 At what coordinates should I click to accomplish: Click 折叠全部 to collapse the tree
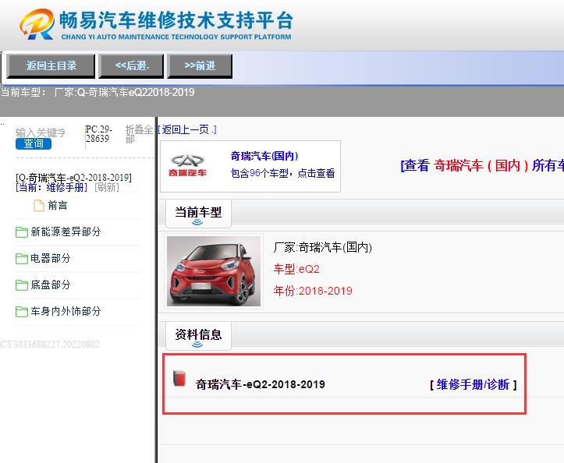[x=139, y=134]
